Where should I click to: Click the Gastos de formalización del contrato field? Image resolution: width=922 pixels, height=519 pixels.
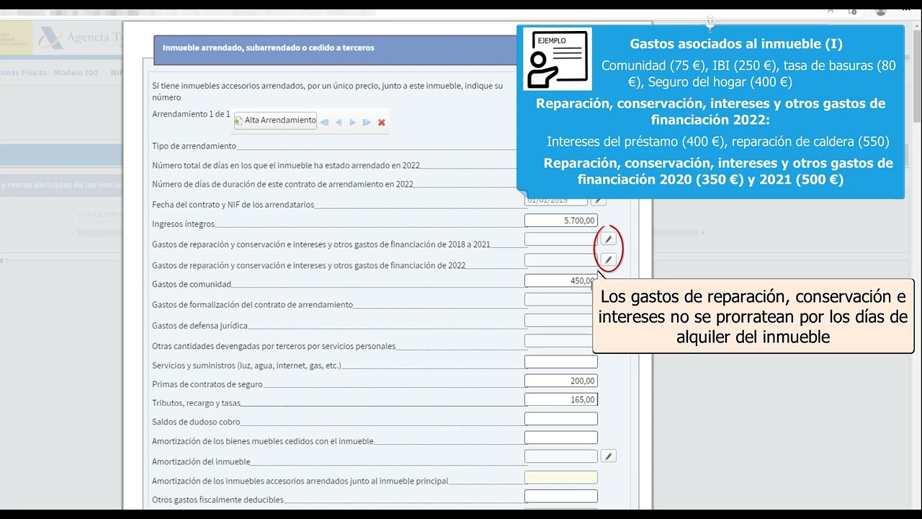(x=558, y=299)
